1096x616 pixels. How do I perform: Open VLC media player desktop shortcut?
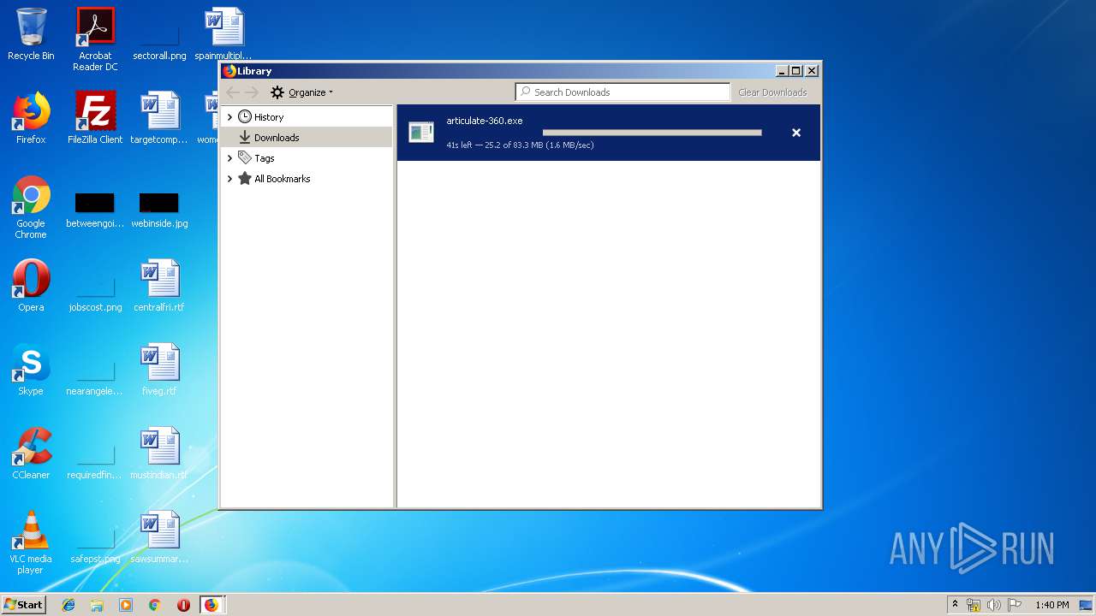[x=31, y=542]
